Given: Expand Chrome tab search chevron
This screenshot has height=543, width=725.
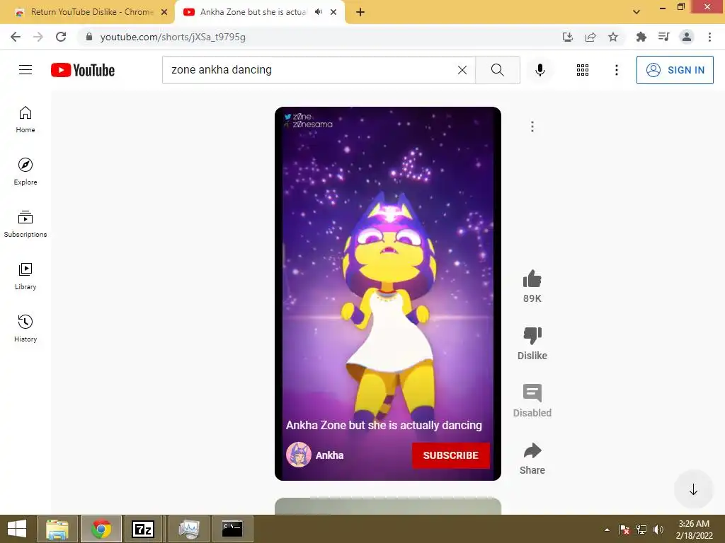Looking at the screenshot, I should tap(636, 12).
